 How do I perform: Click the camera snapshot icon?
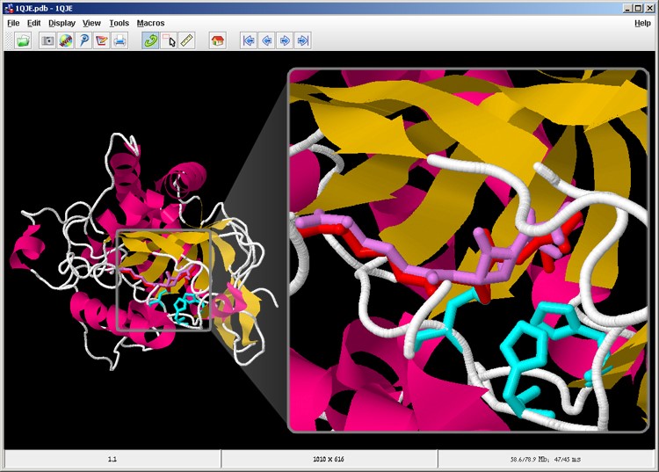48,40
